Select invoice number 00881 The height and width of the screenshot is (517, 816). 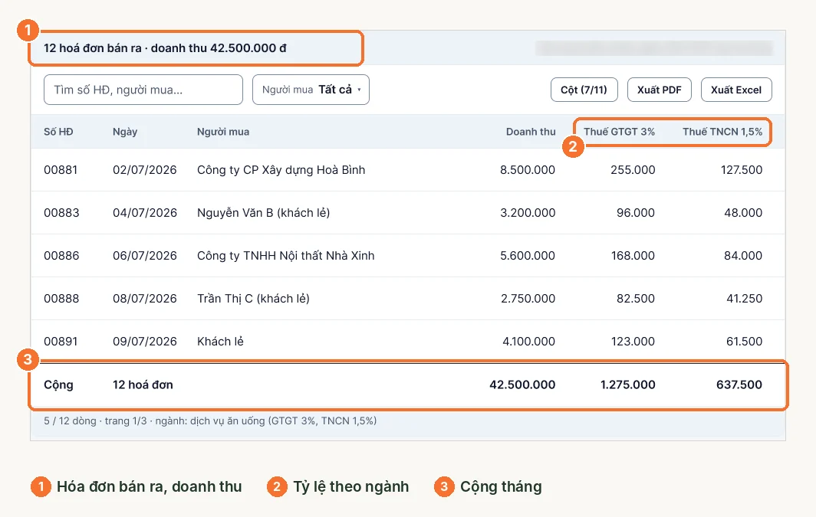[x=61, y=170]
